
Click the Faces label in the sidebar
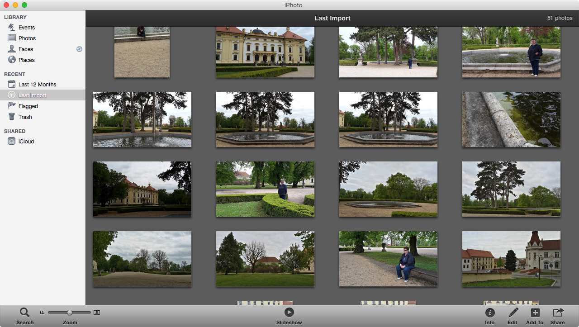(x=26, y=49)
